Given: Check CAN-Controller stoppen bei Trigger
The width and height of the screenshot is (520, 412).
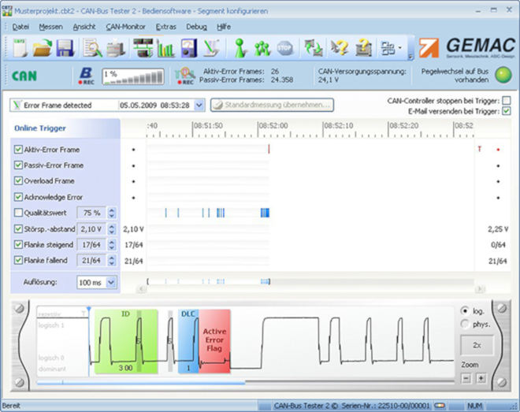Looking at the screenshot, I should pos(506,100).
